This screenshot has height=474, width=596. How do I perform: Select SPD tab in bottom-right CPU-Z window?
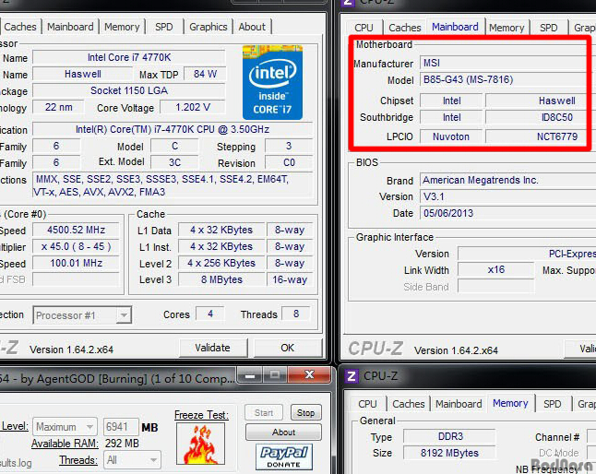click(x=553, y=404)
